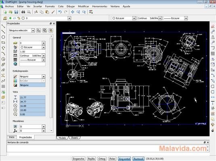Expand the layer selector dropdown in toolbar
This screenshot has height=161, width=216.
pos(69,18)
